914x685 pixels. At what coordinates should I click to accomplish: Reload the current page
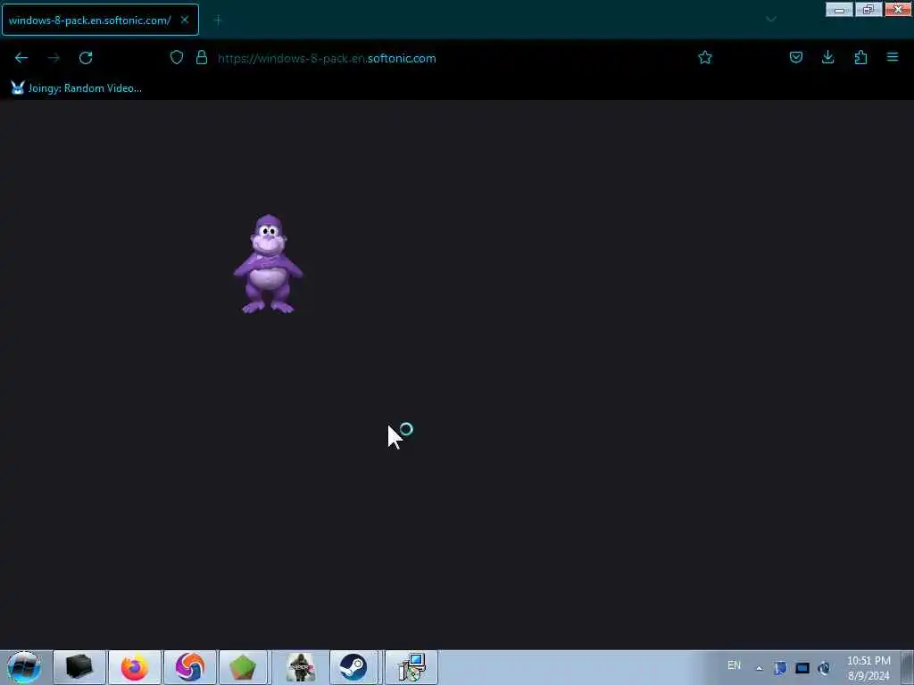(86, 58)
